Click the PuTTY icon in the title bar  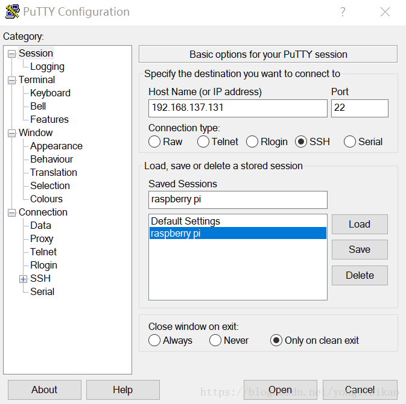pyautogui.click(x=13, y=11)
